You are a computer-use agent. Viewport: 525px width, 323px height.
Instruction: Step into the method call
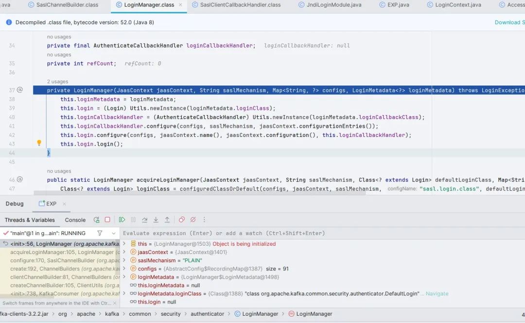click(x=156, y=220)
